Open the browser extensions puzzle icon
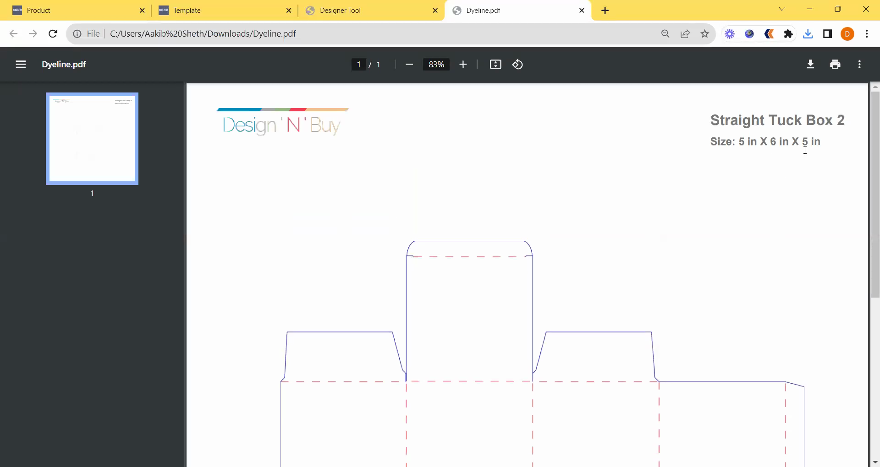 pos(788,34)
